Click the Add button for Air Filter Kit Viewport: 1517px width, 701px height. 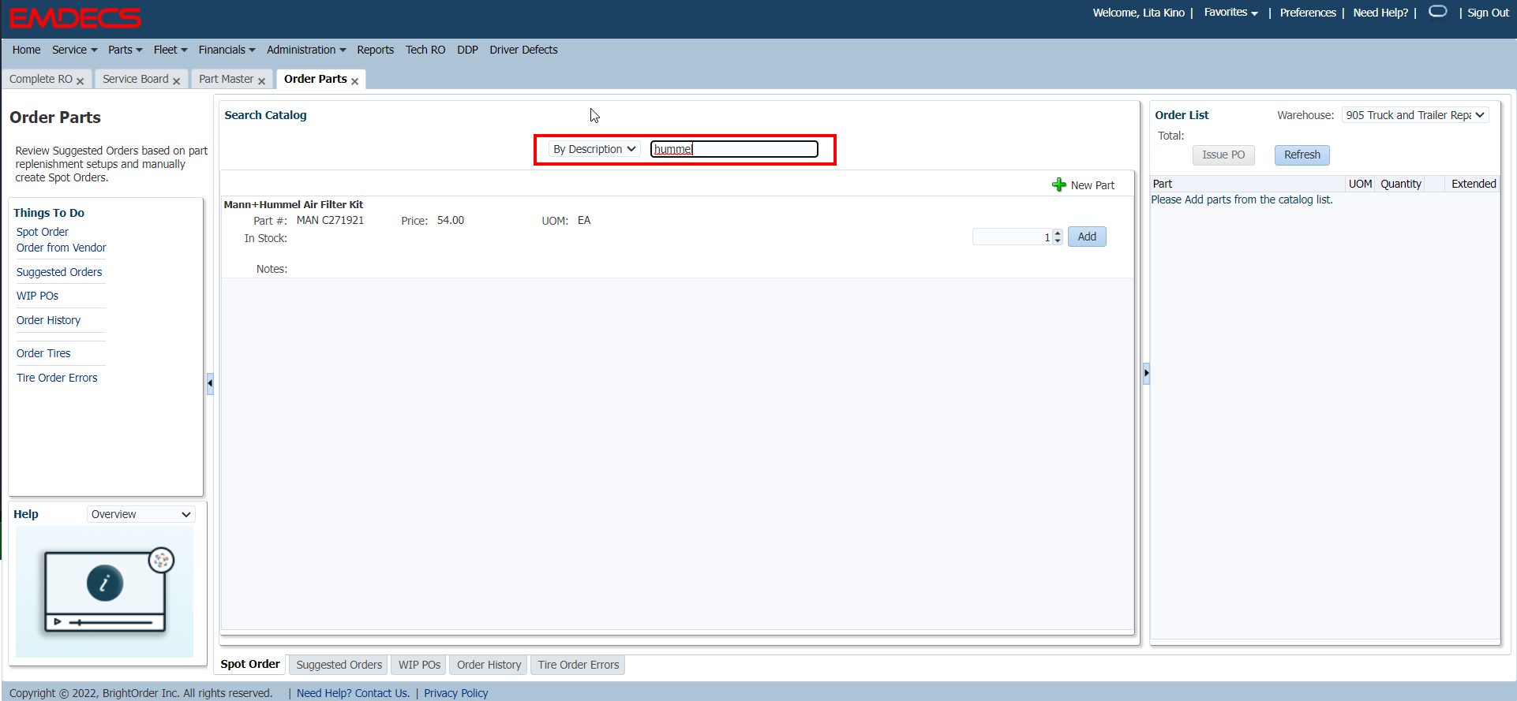[x=1087, y=237]
